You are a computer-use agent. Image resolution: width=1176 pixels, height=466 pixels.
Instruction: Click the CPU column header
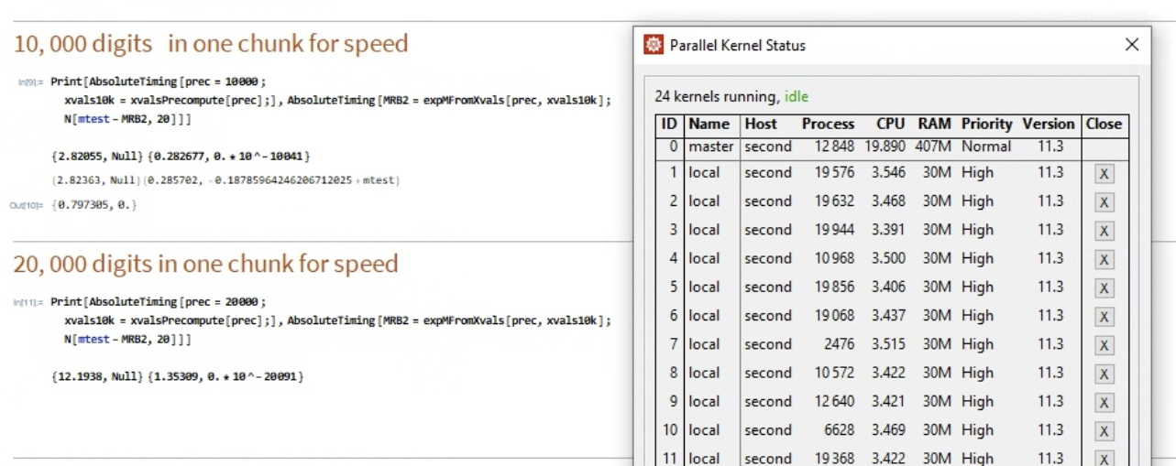pyautogui.click(x=890, y=124)
